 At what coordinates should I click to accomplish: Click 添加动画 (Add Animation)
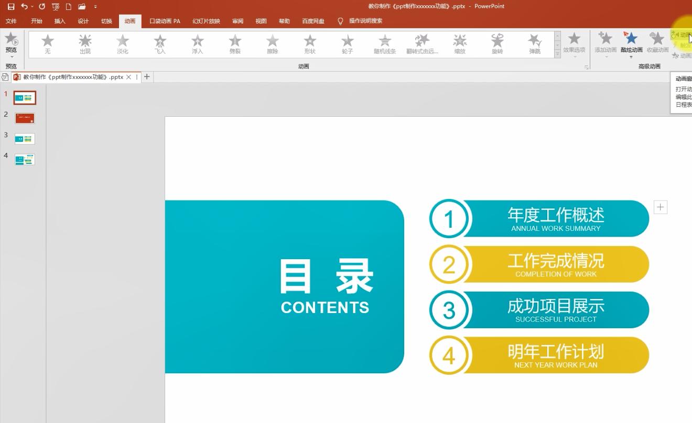pyautogui.click(x=605, y=43)
